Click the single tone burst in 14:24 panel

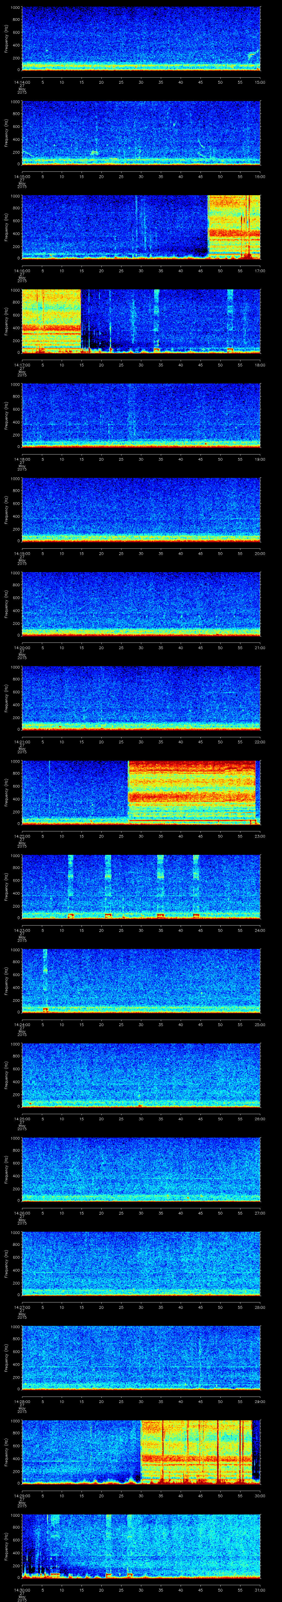click(45, 981)
